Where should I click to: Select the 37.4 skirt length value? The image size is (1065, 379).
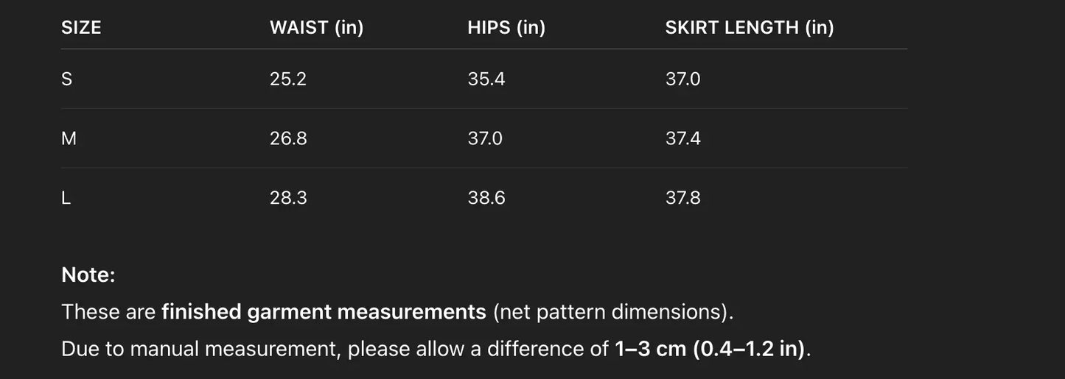(683, 138)
